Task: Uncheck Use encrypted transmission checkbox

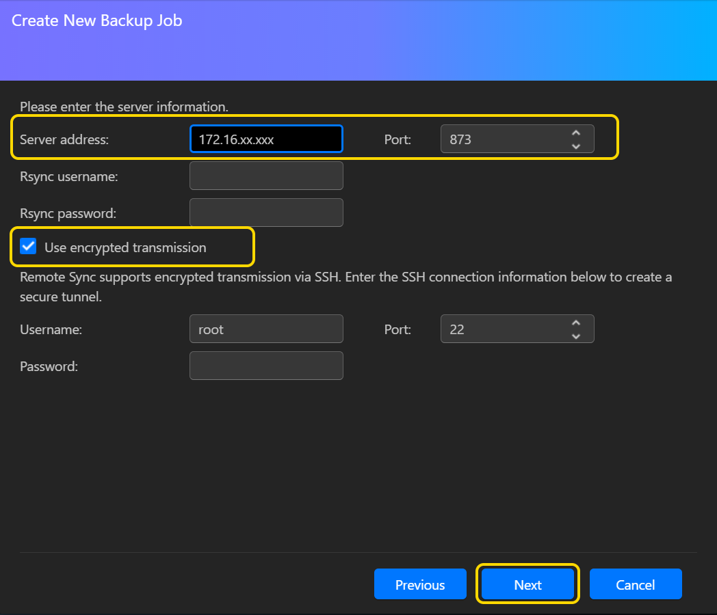Action: click(28, 246)
